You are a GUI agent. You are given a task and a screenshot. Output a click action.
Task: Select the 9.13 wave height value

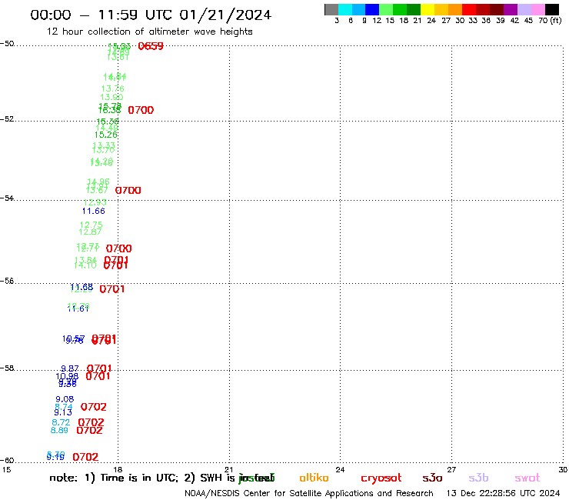coord(63,412)
